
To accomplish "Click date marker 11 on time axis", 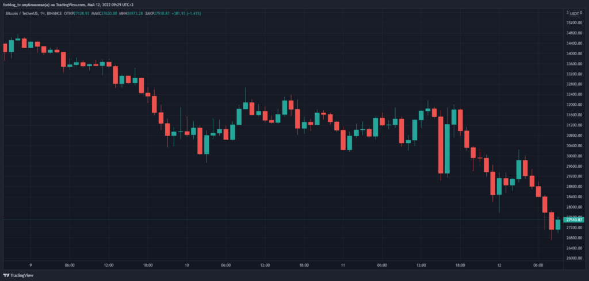I will tap(343, 265).
